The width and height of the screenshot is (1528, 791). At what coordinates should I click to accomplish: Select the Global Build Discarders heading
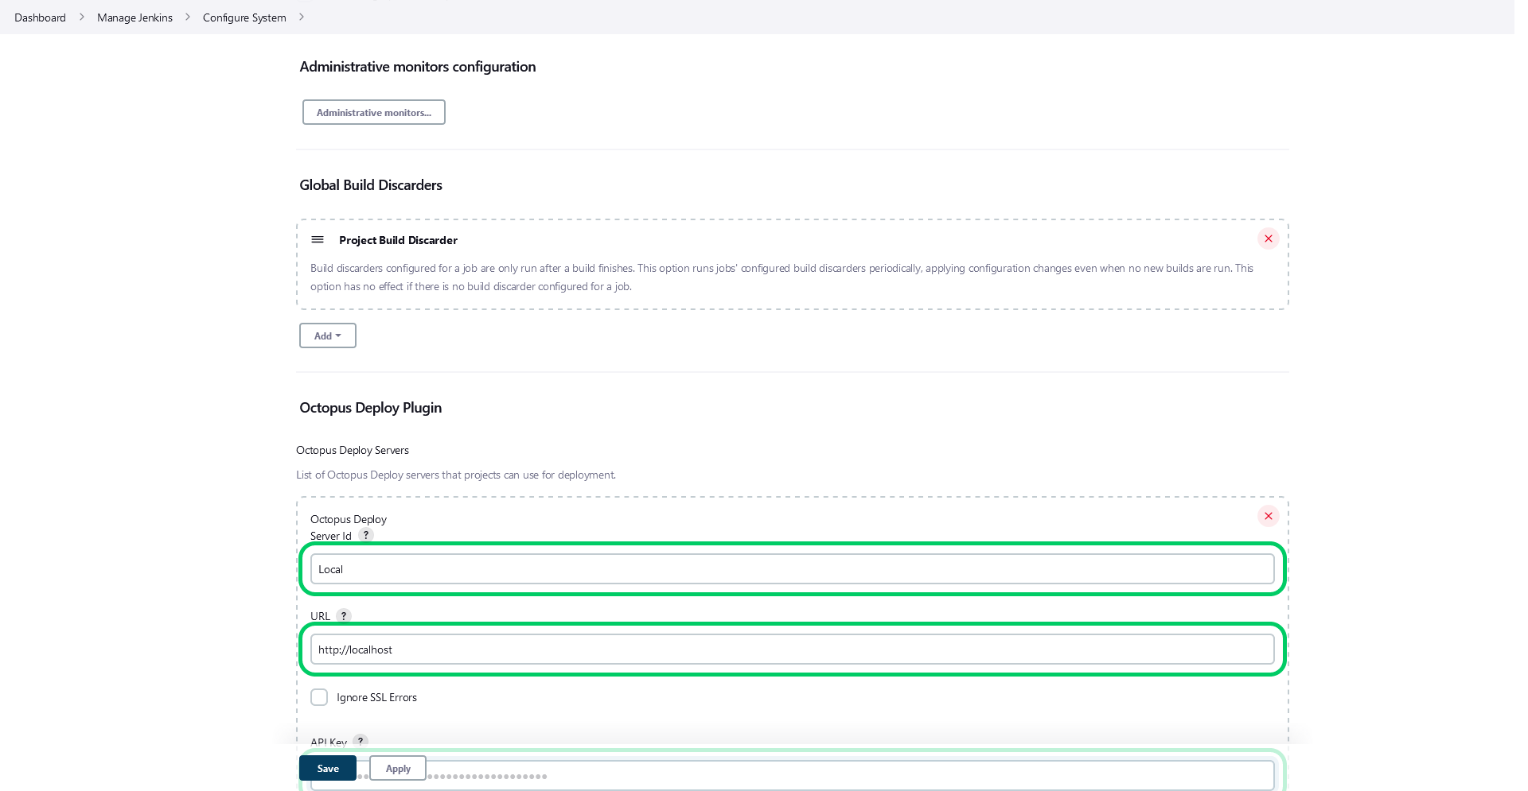pos(371,185)
